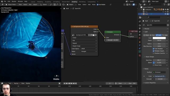The image size is (170, 96).
Task: Click the fake user shield icon in node
Action: click(x=89, y=35)
